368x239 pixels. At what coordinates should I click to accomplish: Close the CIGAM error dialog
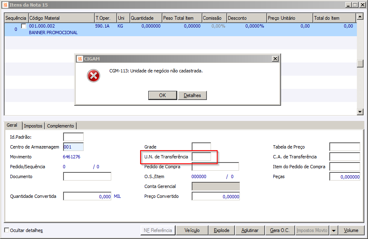coord(275,58)
